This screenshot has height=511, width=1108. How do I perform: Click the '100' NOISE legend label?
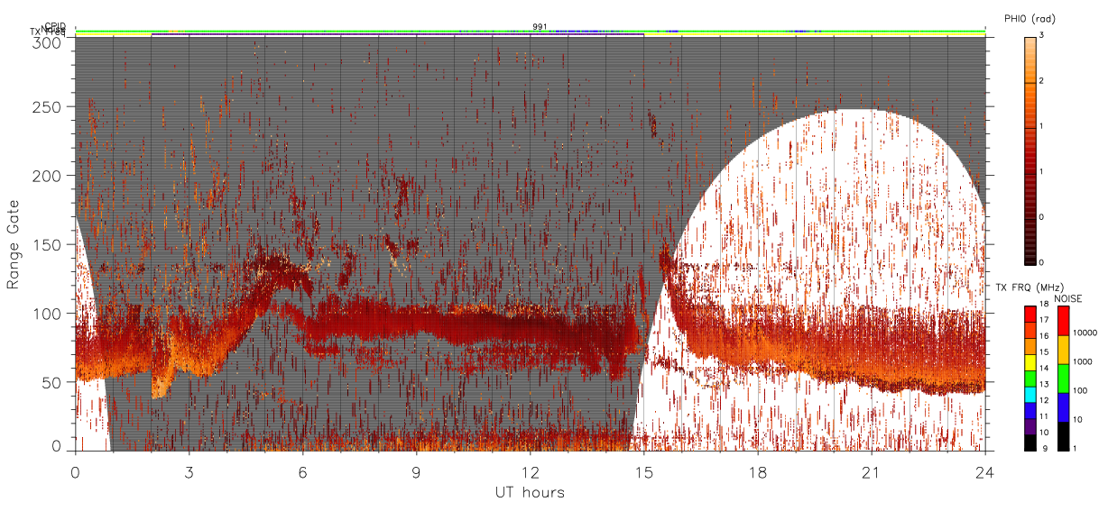pyautogui.click(x=1078, y=390)
